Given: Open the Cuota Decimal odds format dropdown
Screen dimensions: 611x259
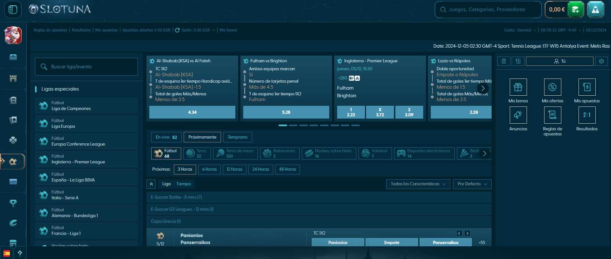Looking at the screenshot, I should [520, 30].
